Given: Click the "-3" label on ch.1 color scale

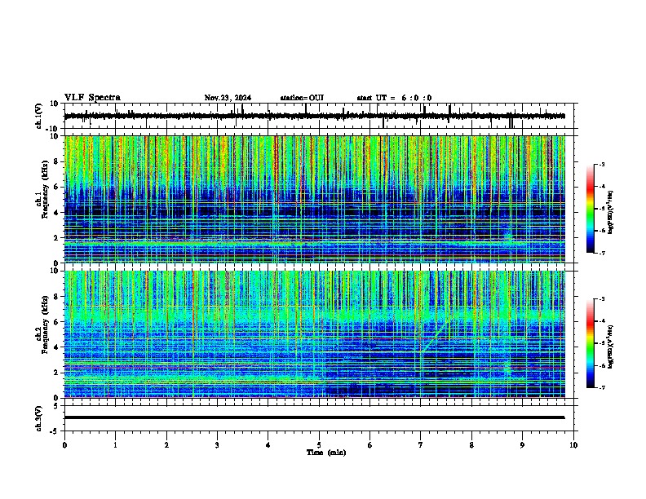Looking at the screenshot, I should [601, 164].
